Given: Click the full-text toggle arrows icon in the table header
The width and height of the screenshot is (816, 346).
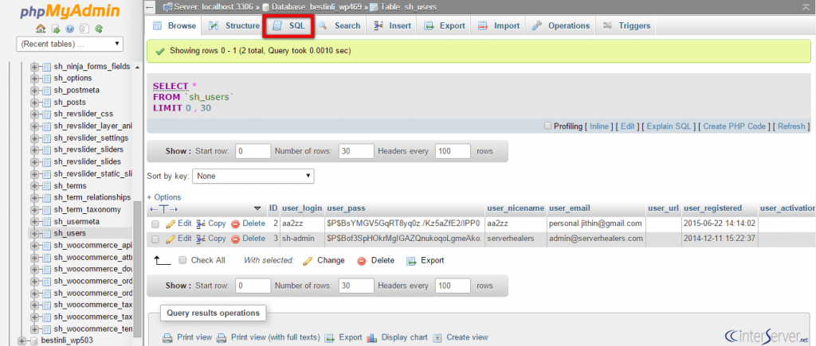Looking at the screenshot, I should click(x=163, y=208).
